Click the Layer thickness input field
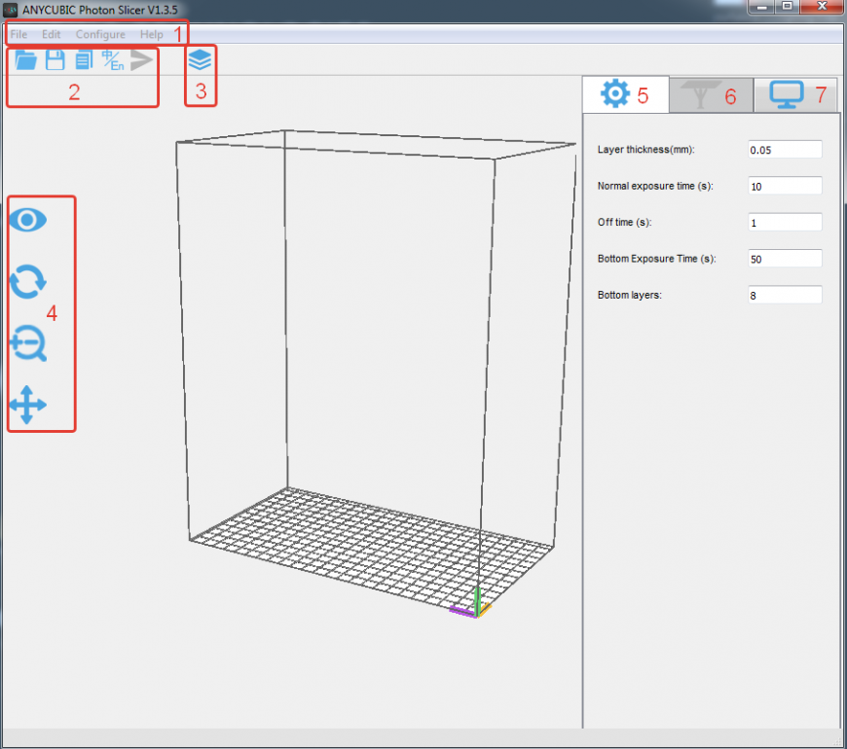This screenshot has height=749, width=847. click(x=785, y=150)
